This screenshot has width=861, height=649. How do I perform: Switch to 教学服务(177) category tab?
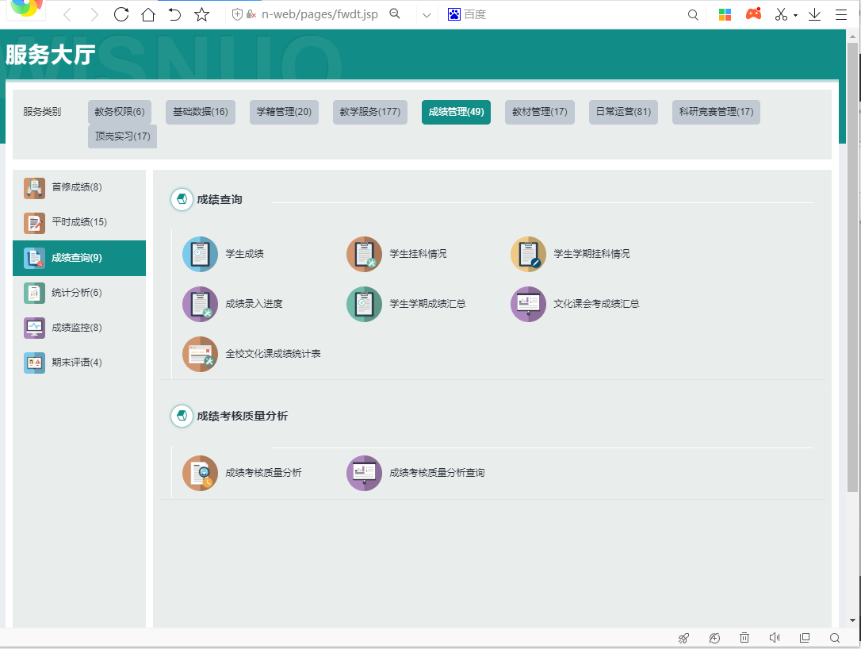[369, 112]
